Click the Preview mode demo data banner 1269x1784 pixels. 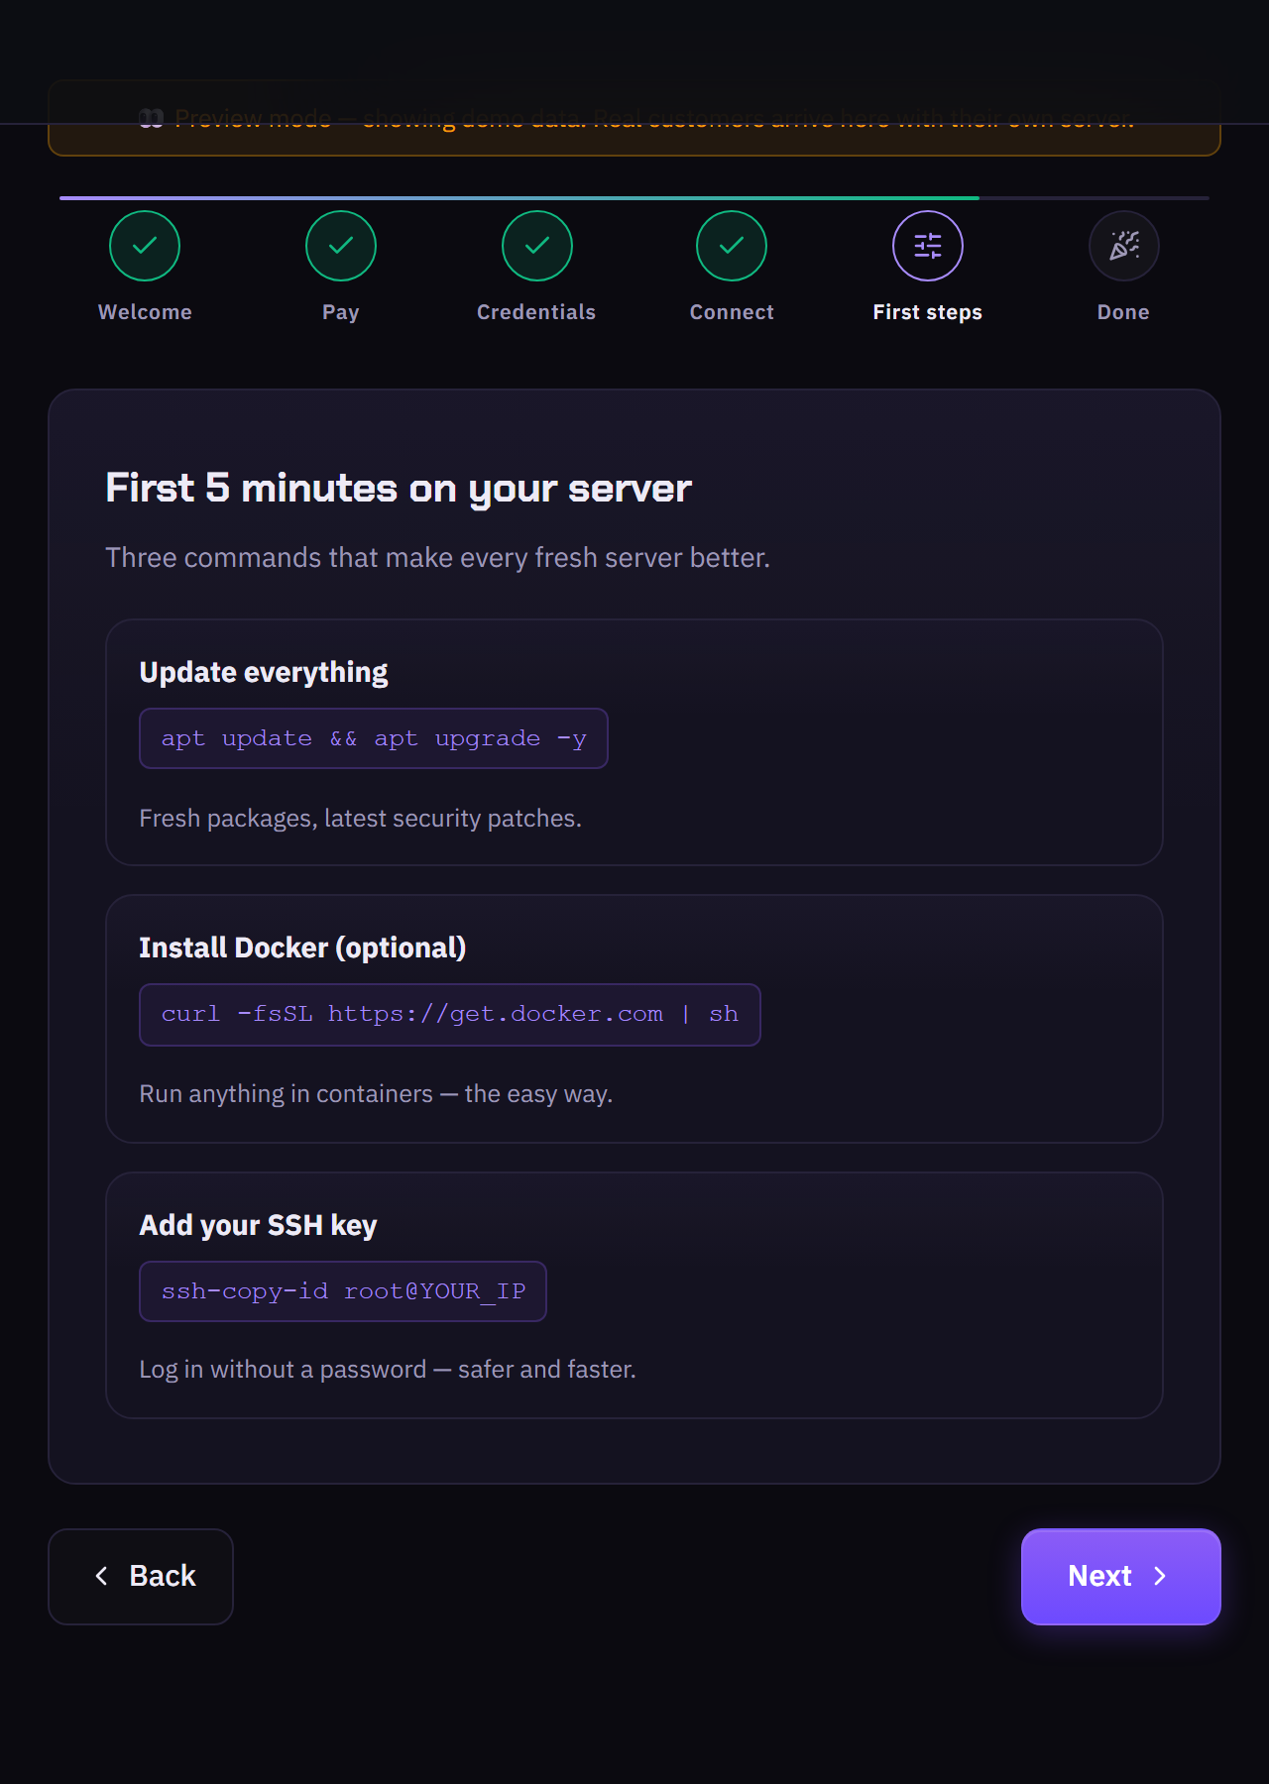[x=634, y=119]
